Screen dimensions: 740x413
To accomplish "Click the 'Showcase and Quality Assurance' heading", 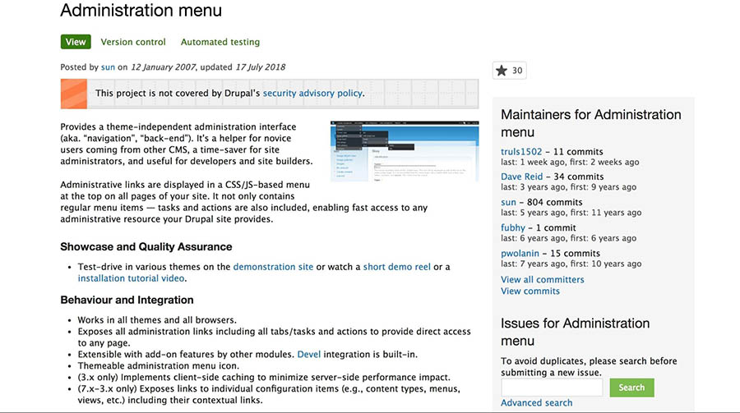I will coord(146,246).
